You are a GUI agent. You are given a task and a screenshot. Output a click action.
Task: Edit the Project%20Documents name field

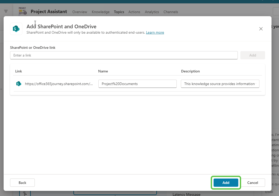[137, 83]
